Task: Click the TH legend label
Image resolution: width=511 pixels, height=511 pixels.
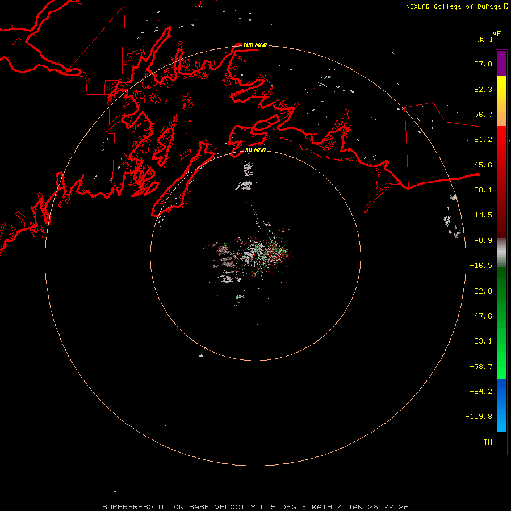Action: [x=488, y=442]
